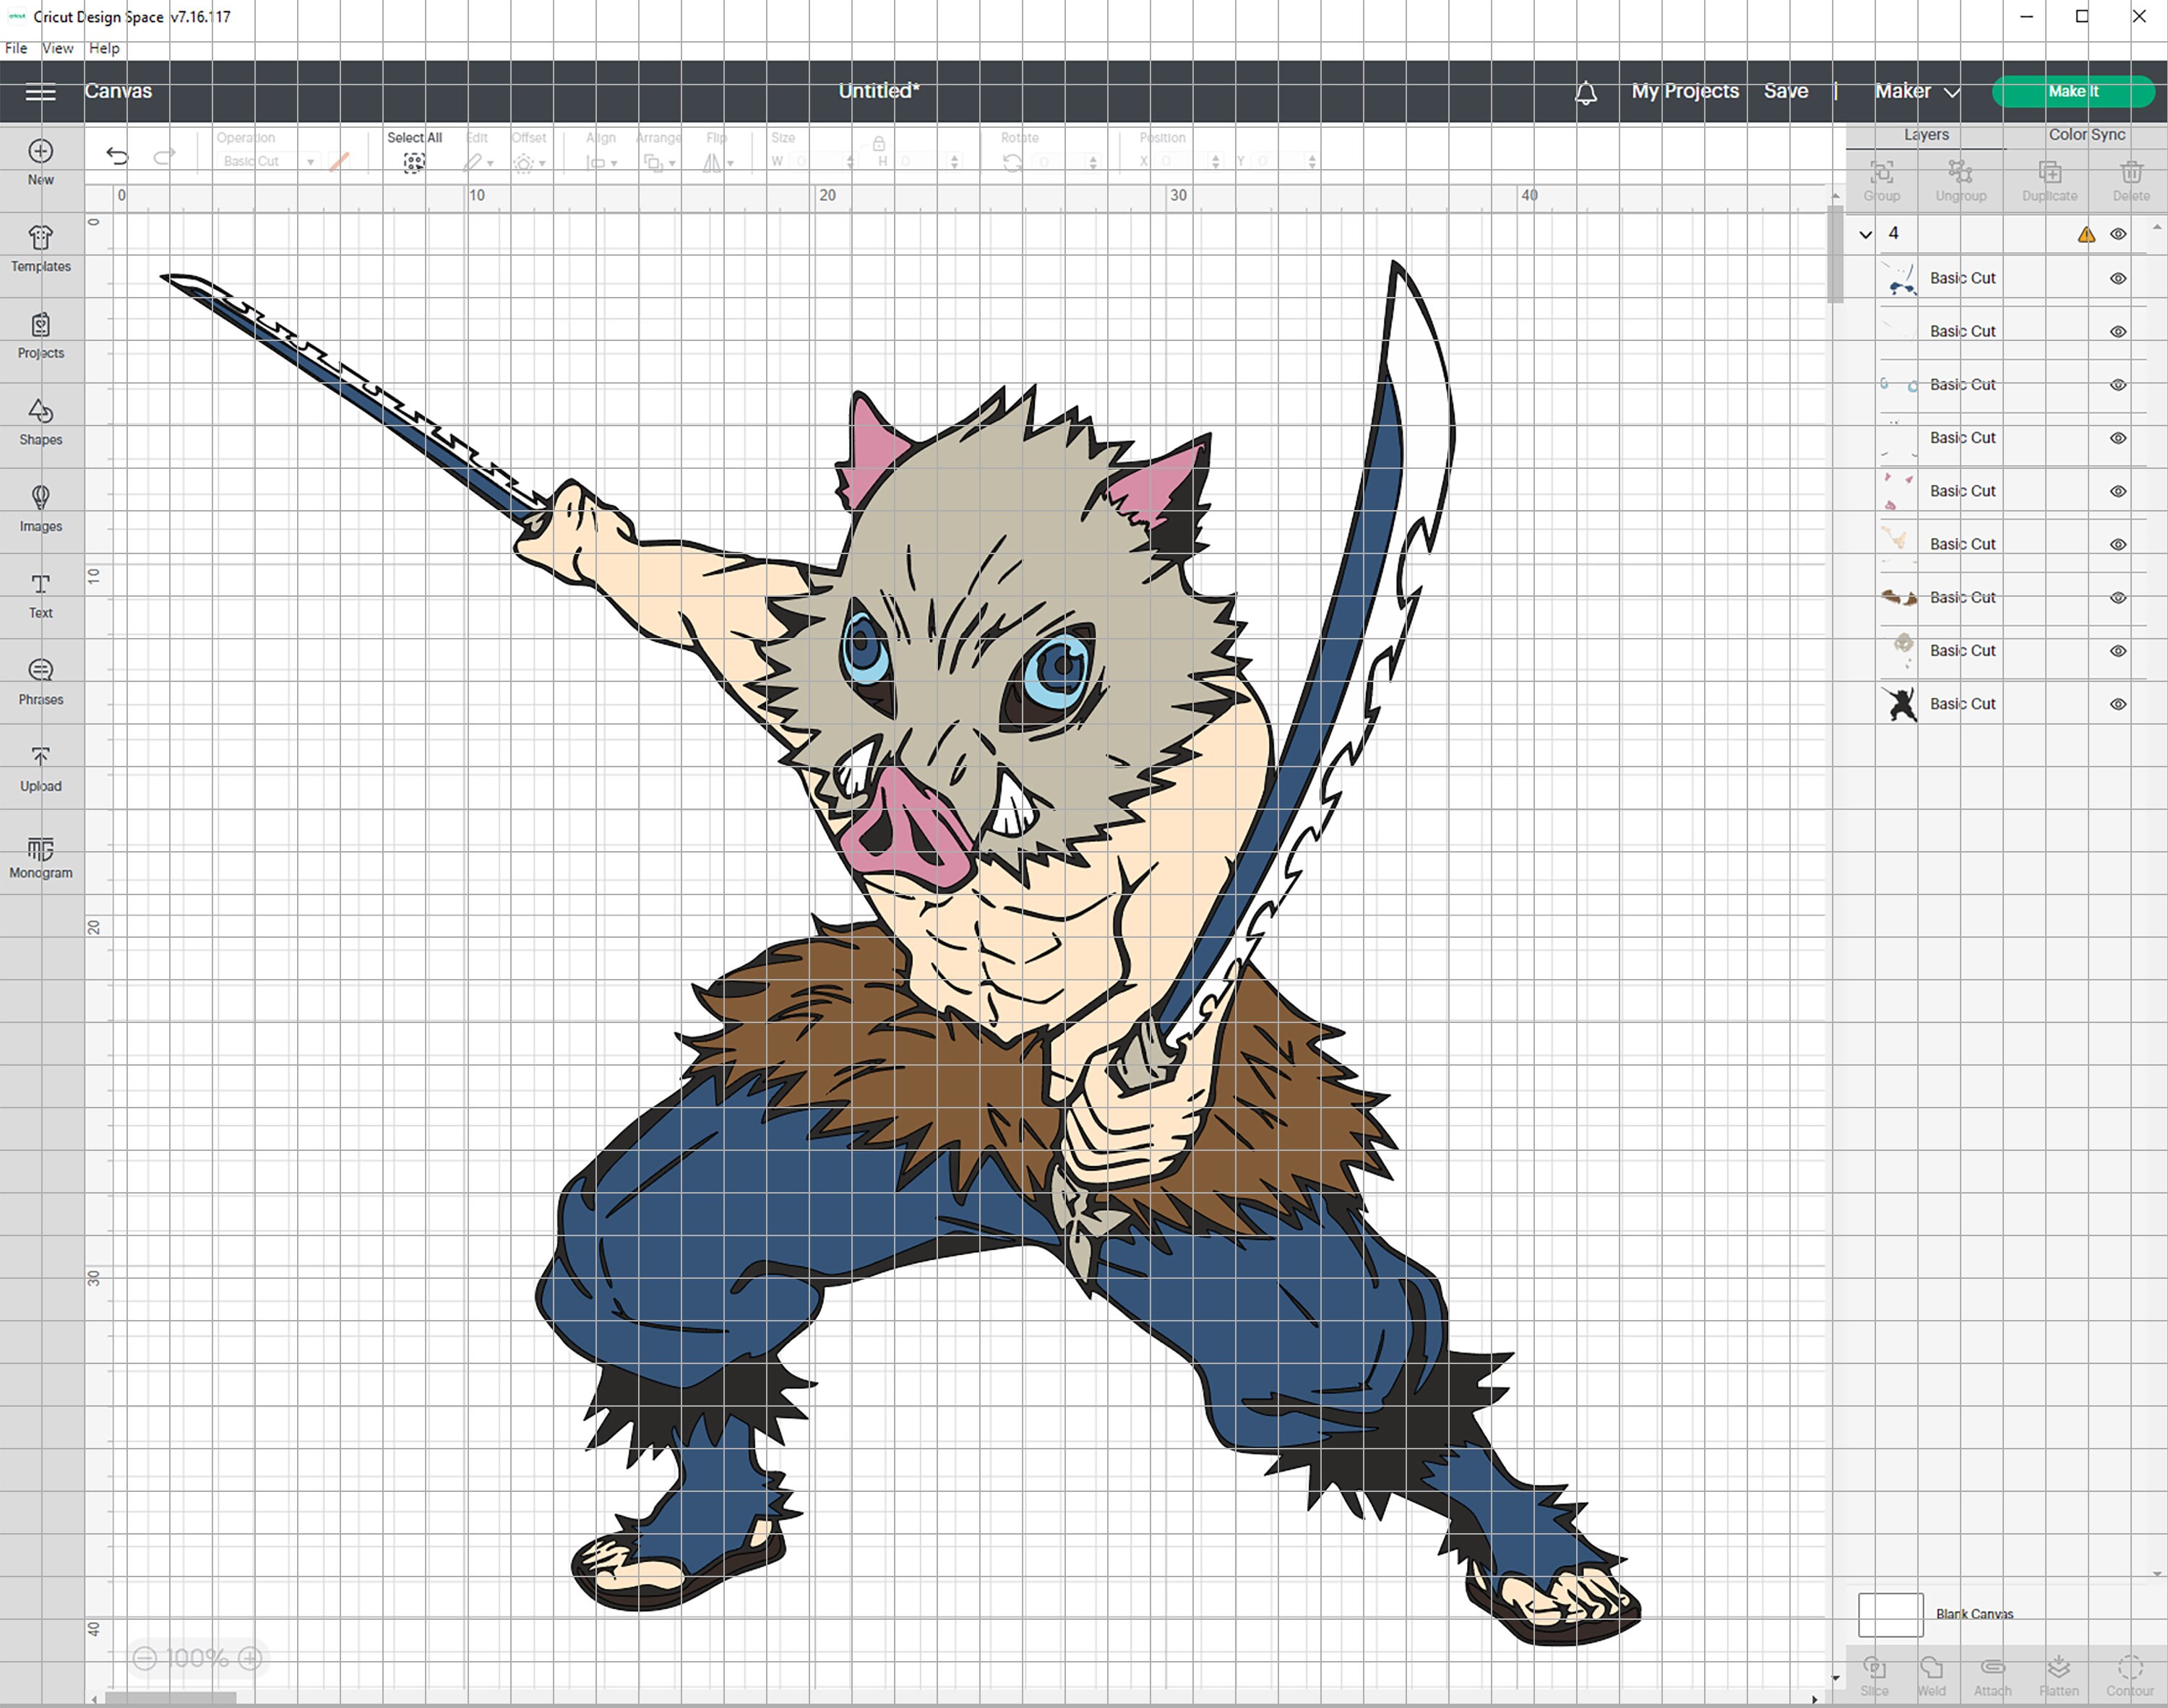Open the My Projects link

tap(1685, 91)
